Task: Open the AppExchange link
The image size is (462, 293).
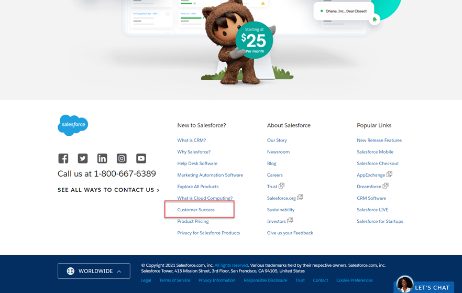Action: (x=371, y=175)
